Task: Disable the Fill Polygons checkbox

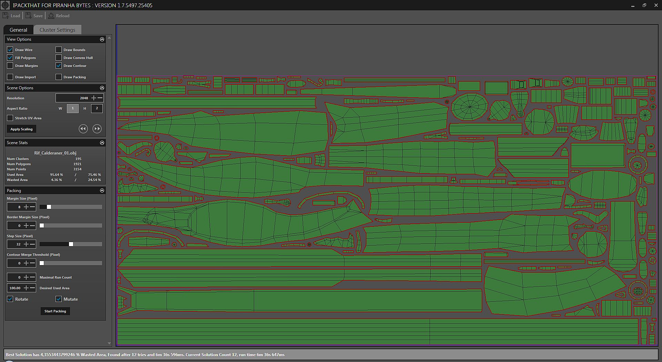Action: pyautogui.click(x=10, y=58)
